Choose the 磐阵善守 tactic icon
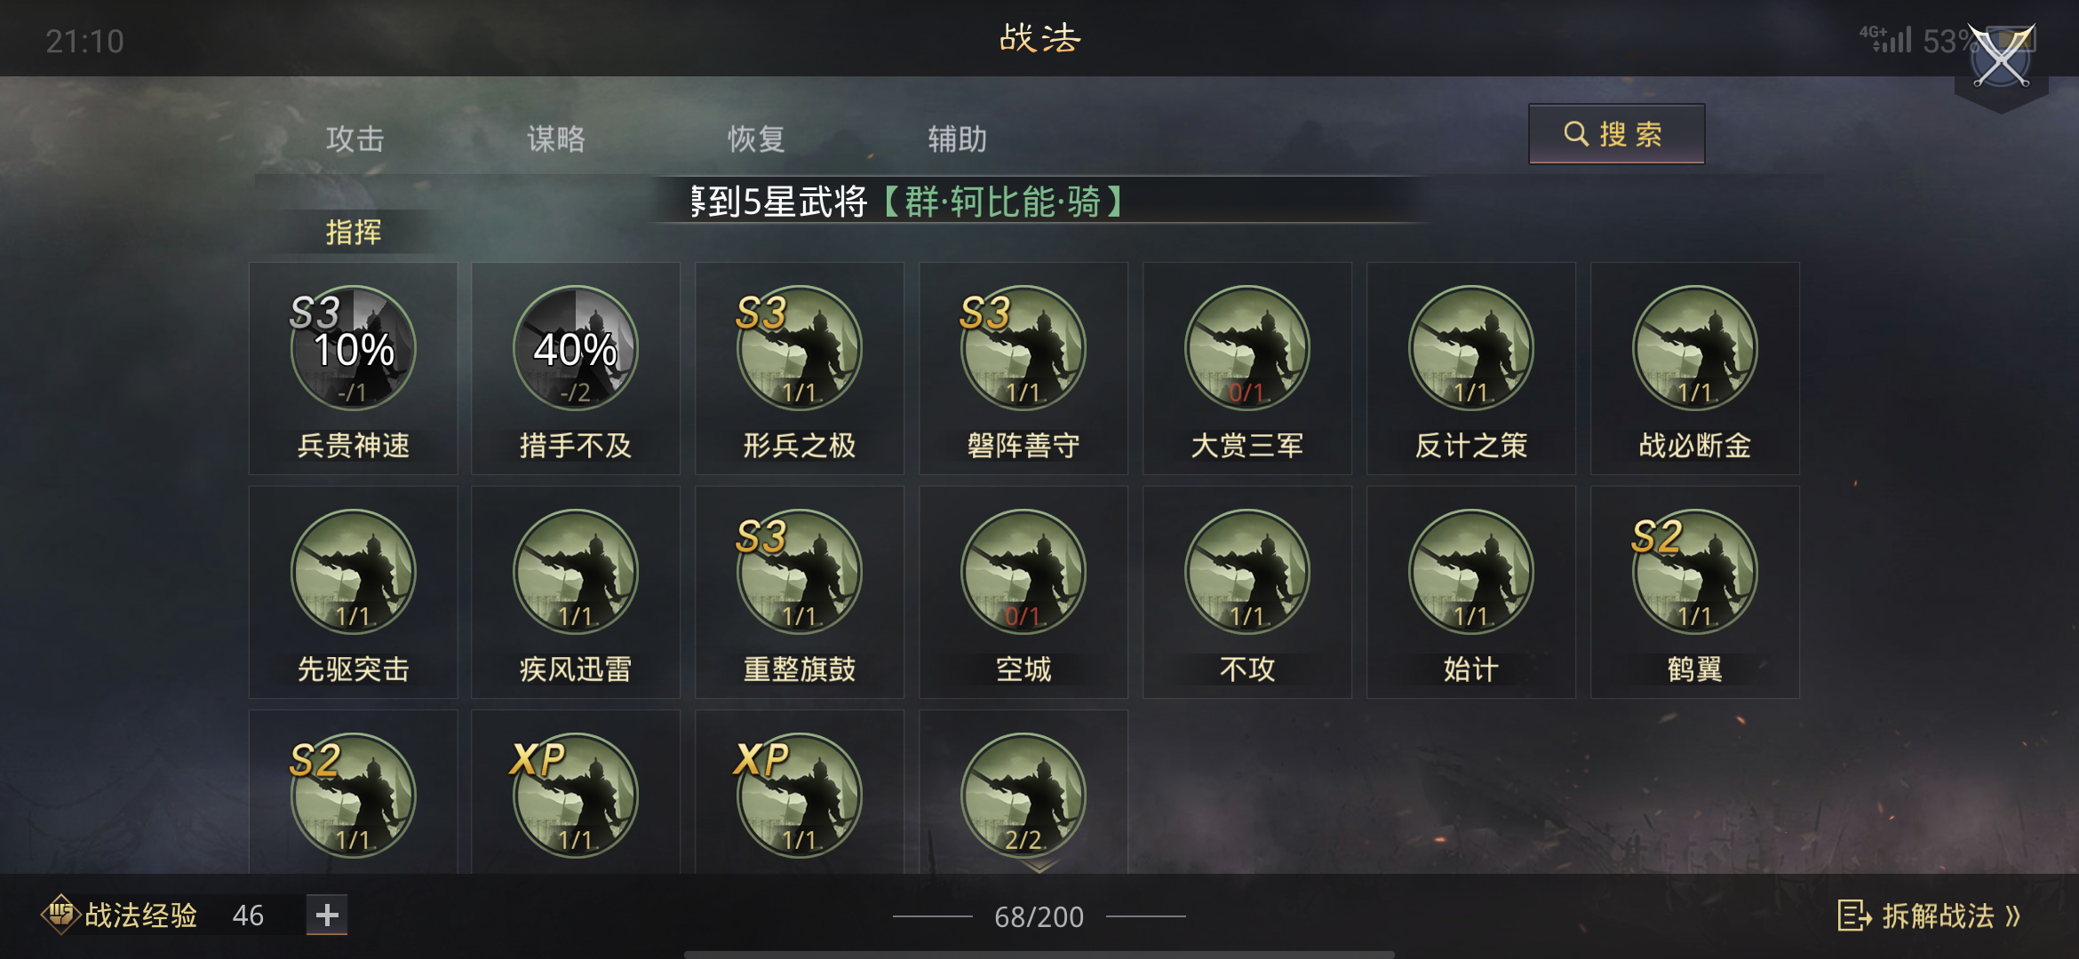 pos(1024,348)
